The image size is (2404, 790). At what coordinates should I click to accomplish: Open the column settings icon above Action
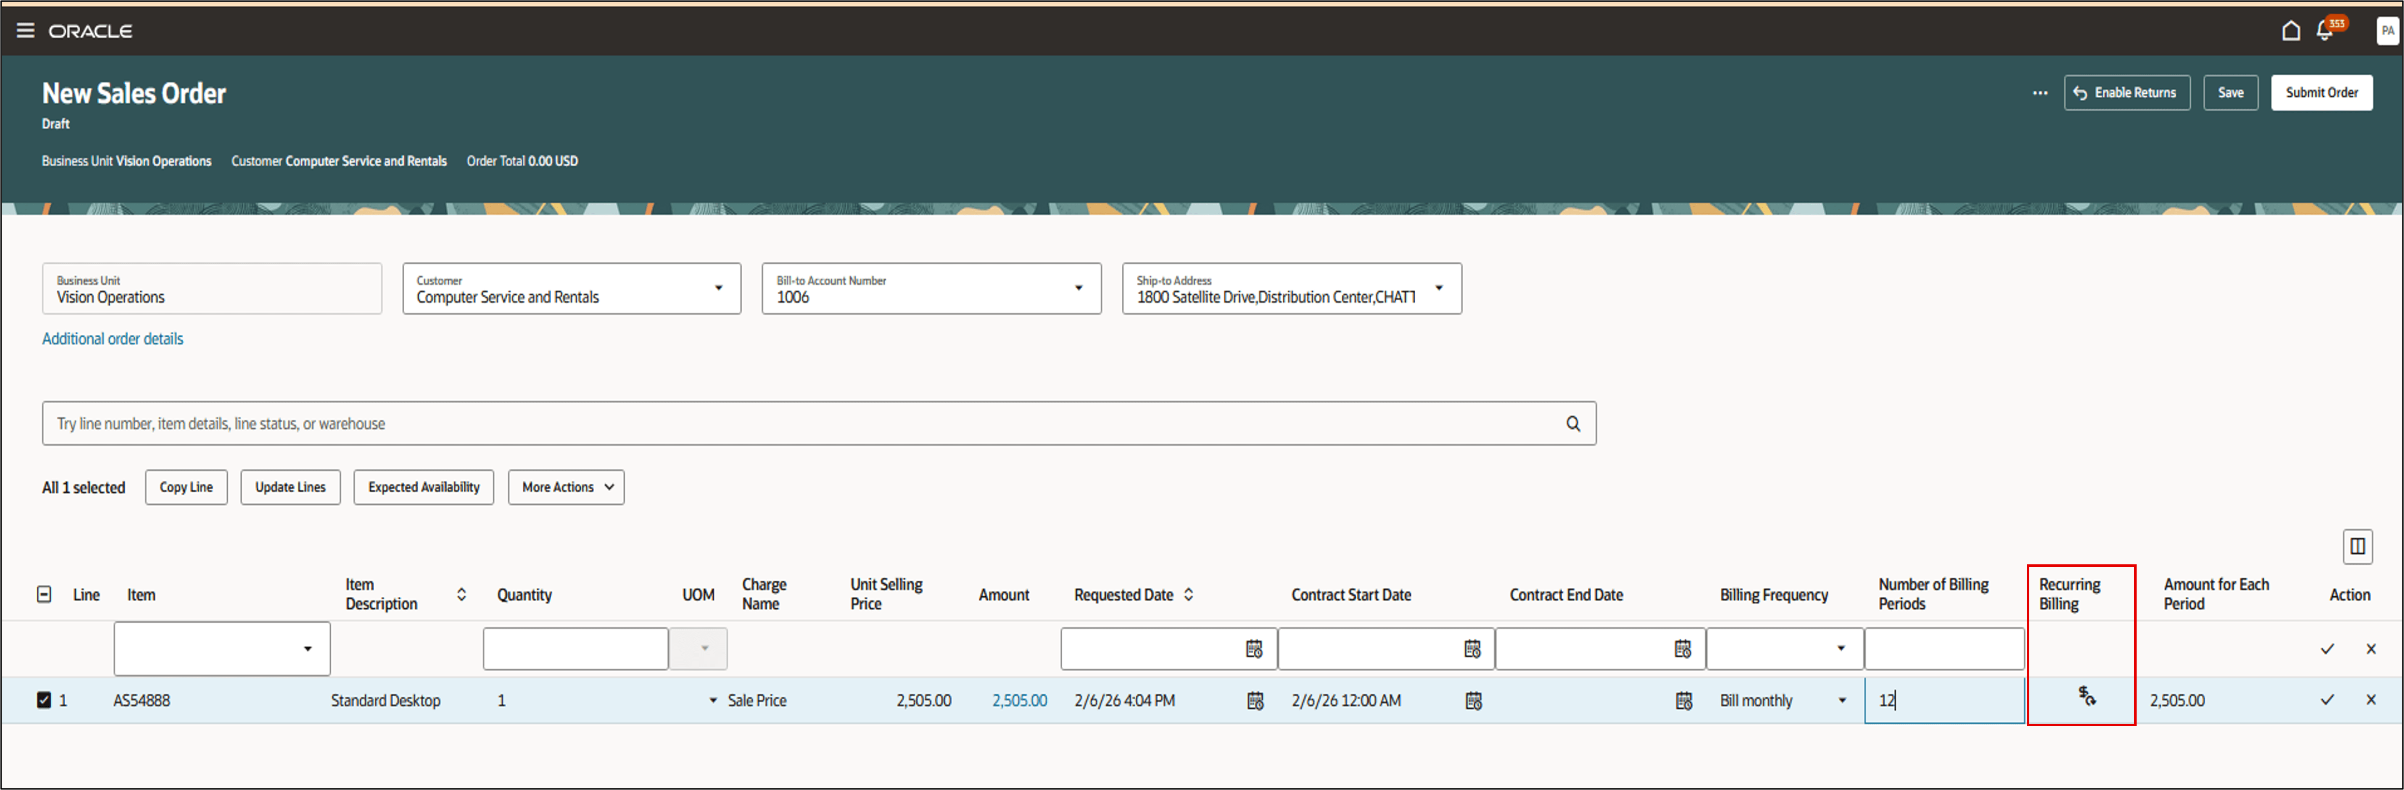2357,546
